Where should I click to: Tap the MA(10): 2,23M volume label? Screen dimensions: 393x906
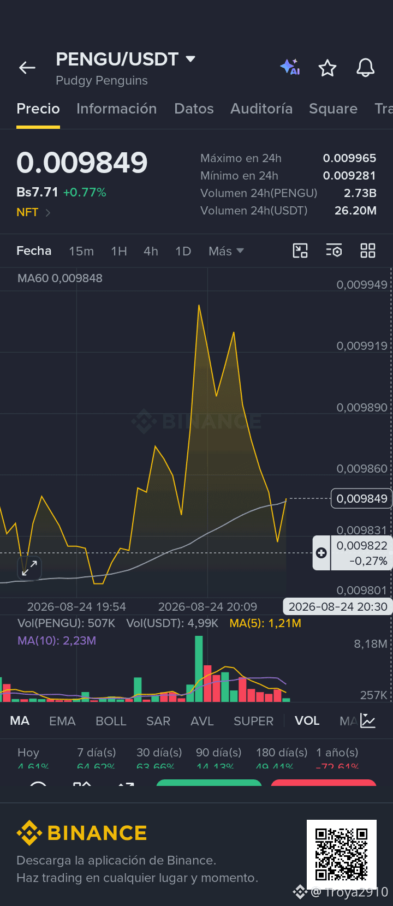coord(57,641)
